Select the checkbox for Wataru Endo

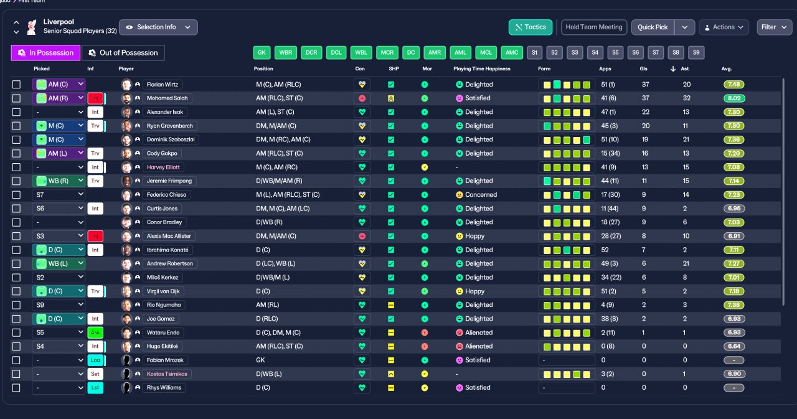pos(16,332)
